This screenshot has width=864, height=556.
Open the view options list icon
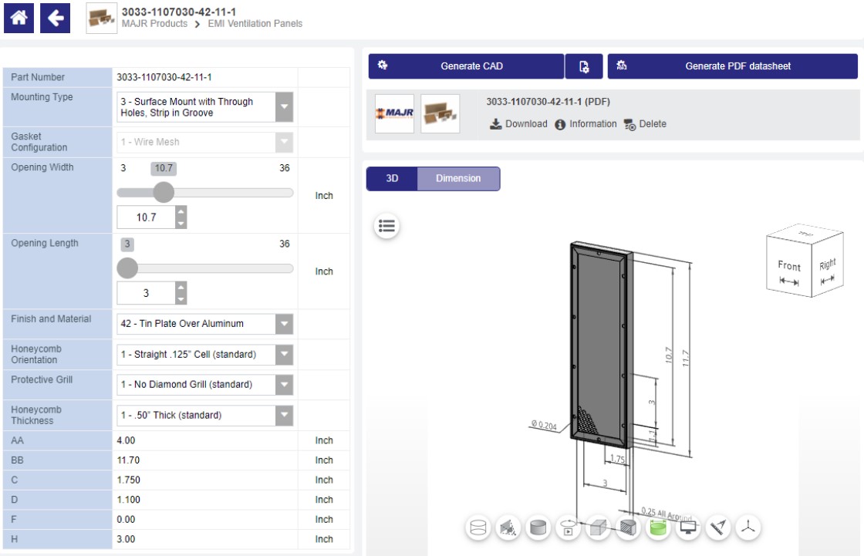click(x=386, y=225)
